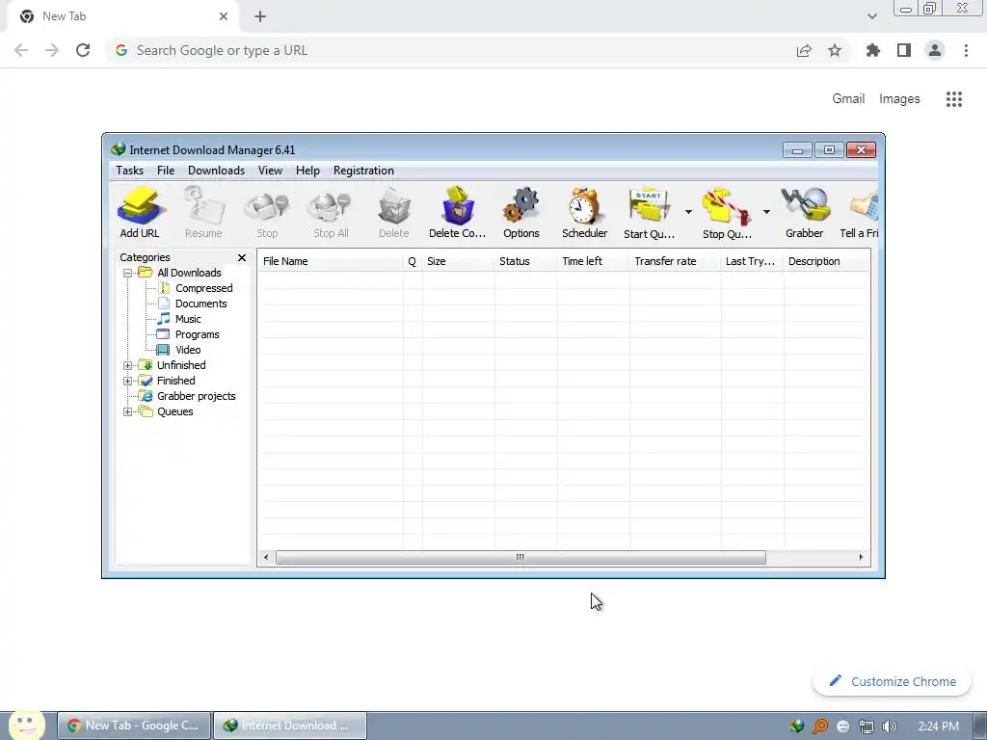Click the scrollbar left arrow

coord(266,558)
